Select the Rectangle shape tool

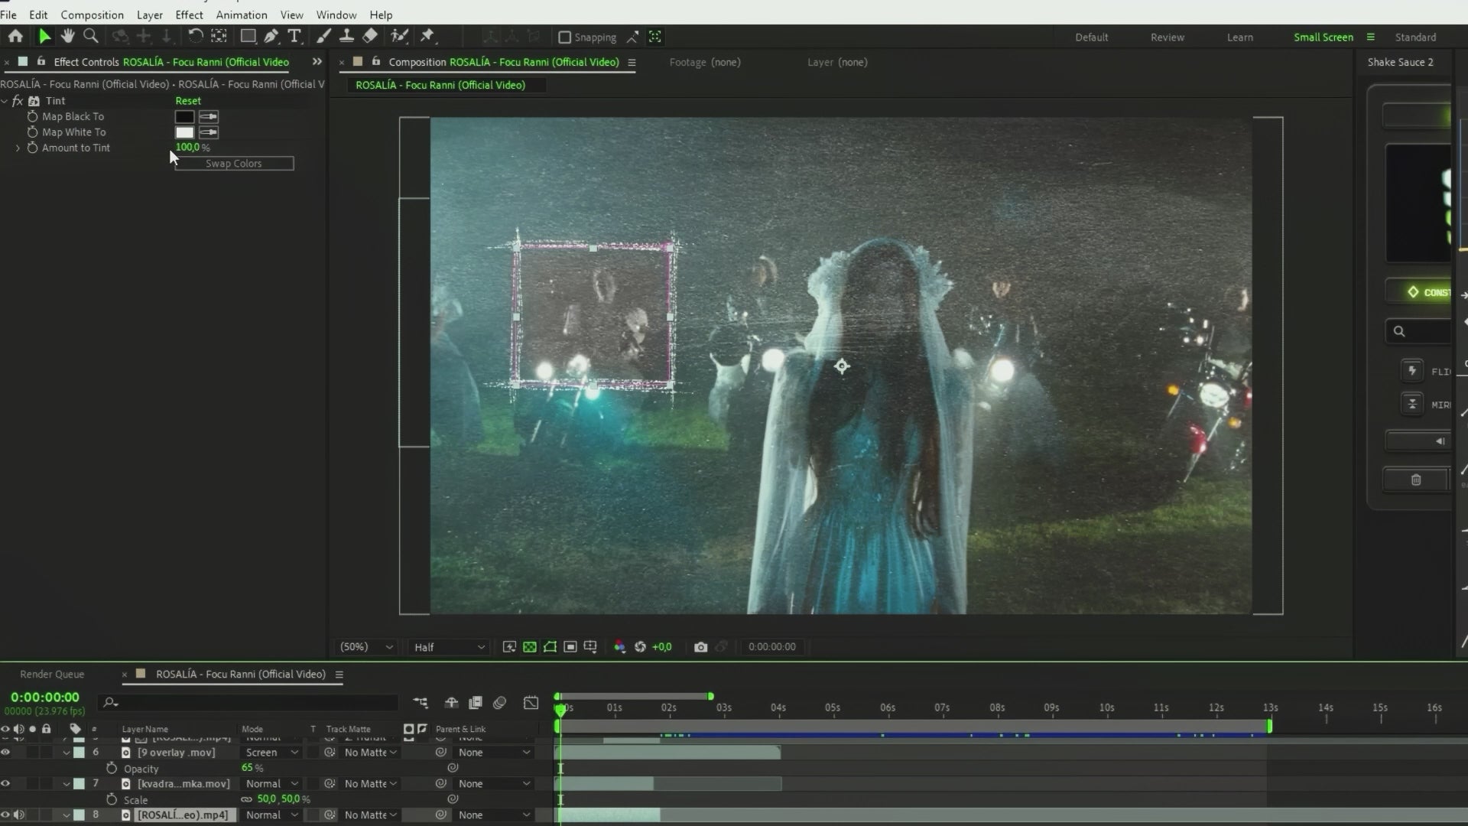click(x=248, y=36)
